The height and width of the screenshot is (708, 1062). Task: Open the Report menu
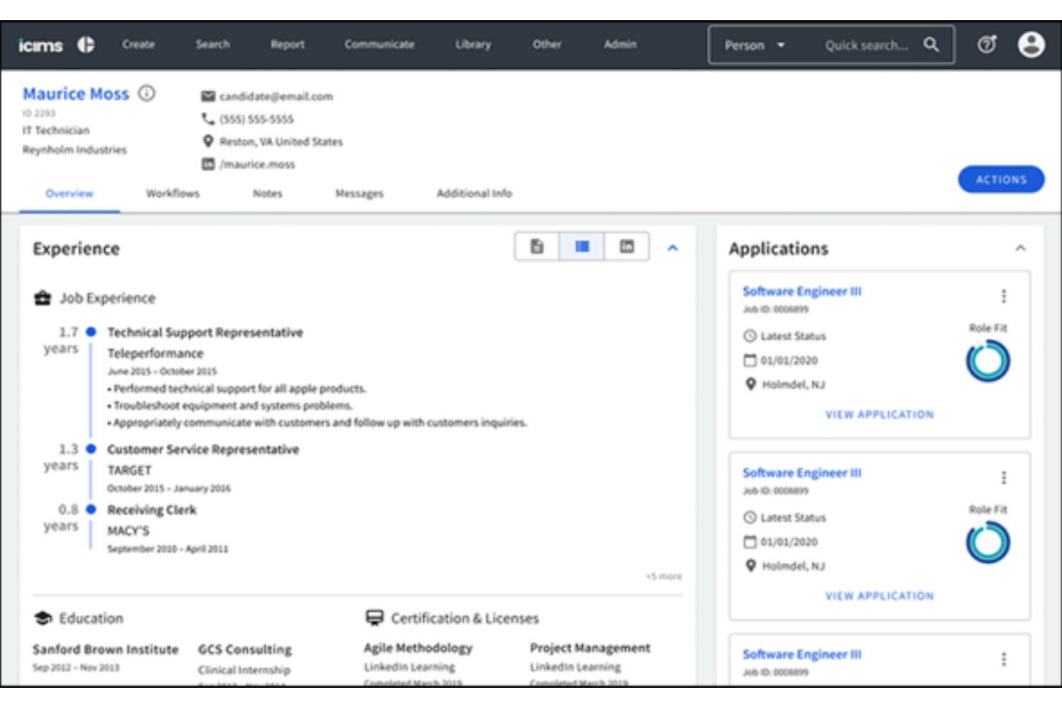tap(287, 44)
